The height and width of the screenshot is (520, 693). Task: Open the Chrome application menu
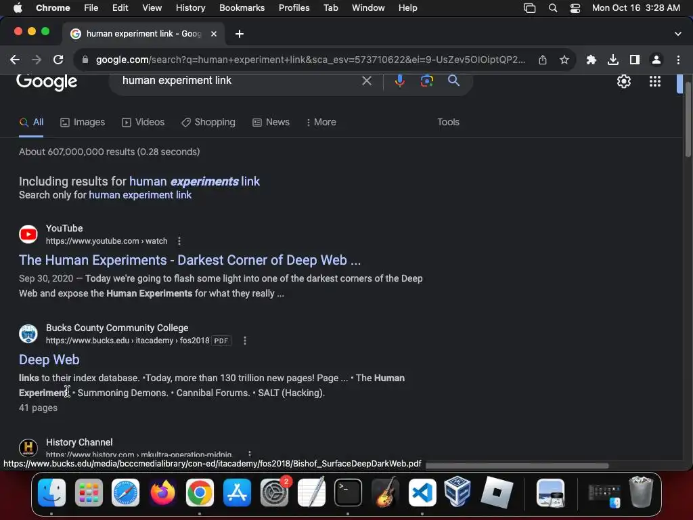(53, 8)
